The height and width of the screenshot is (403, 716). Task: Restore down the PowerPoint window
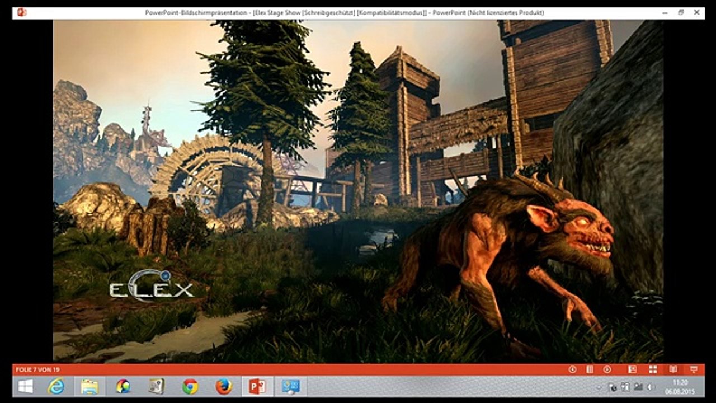(x=681, y=12)
